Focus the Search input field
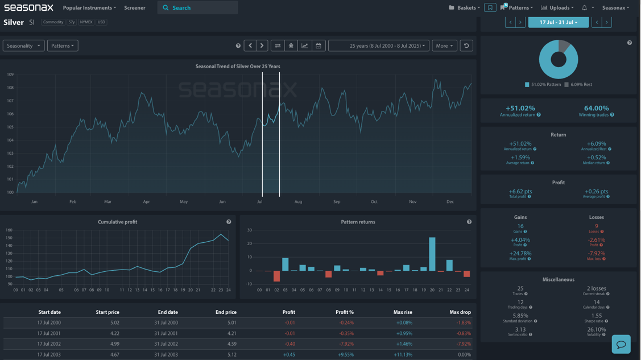Image resolution: width=641 pixels, height=360 pixels. point(198,8)
